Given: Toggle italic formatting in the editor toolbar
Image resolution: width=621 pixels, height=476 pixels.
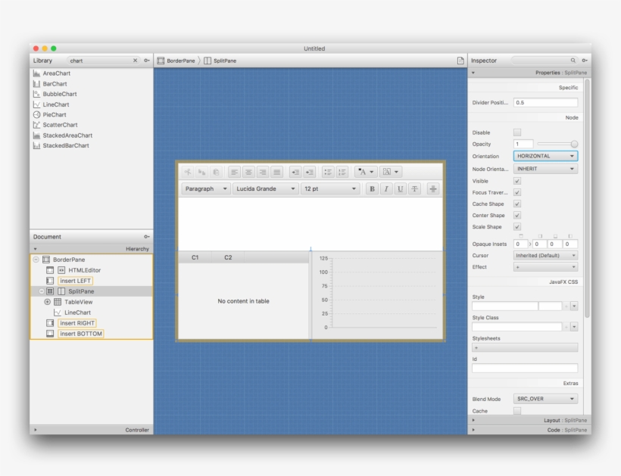Looking at the screenshot, I should pos(386,189).
